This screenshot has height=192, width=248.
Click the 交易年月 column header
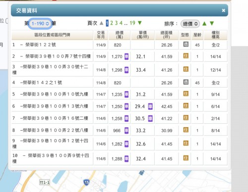point(101,35)
